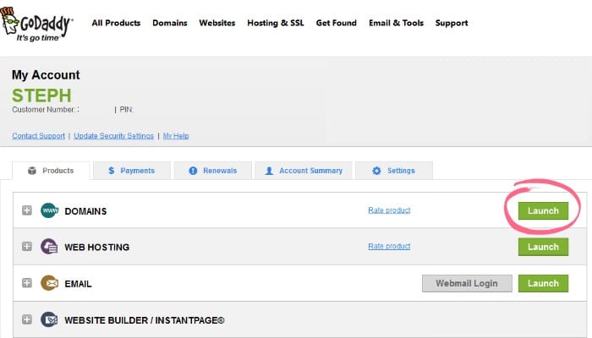The image size is (592, 338).
Task: Launch Web Hosting
Action: (543, 247)
